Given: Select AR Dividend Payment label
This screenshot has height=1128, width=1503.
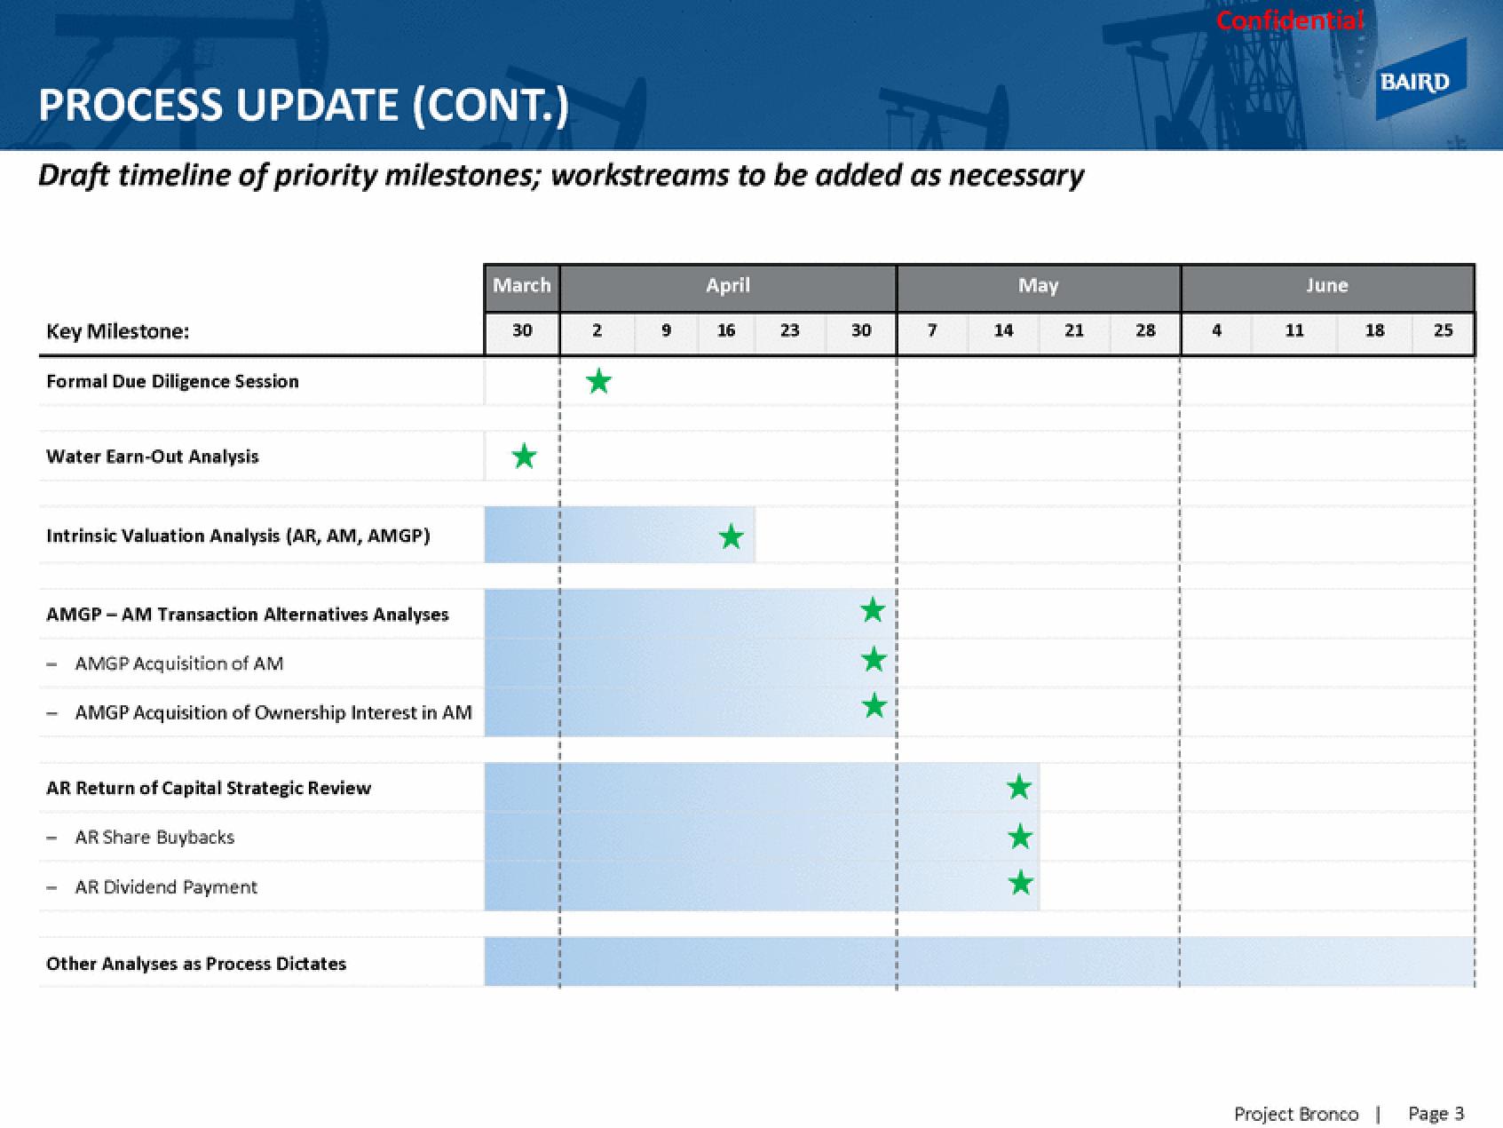Looking at the screenshot, I should [x=166, y=887].
